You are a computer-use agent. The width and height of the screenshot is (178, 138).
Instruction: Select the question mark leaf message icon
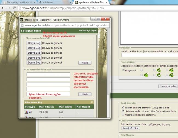[x=171, y=70]
